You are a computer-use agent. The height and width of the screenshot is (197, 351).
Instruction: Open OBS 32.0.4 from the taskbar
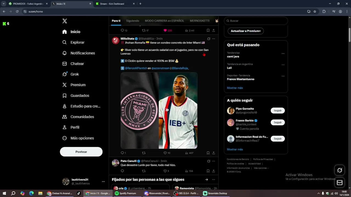(187, 193)
